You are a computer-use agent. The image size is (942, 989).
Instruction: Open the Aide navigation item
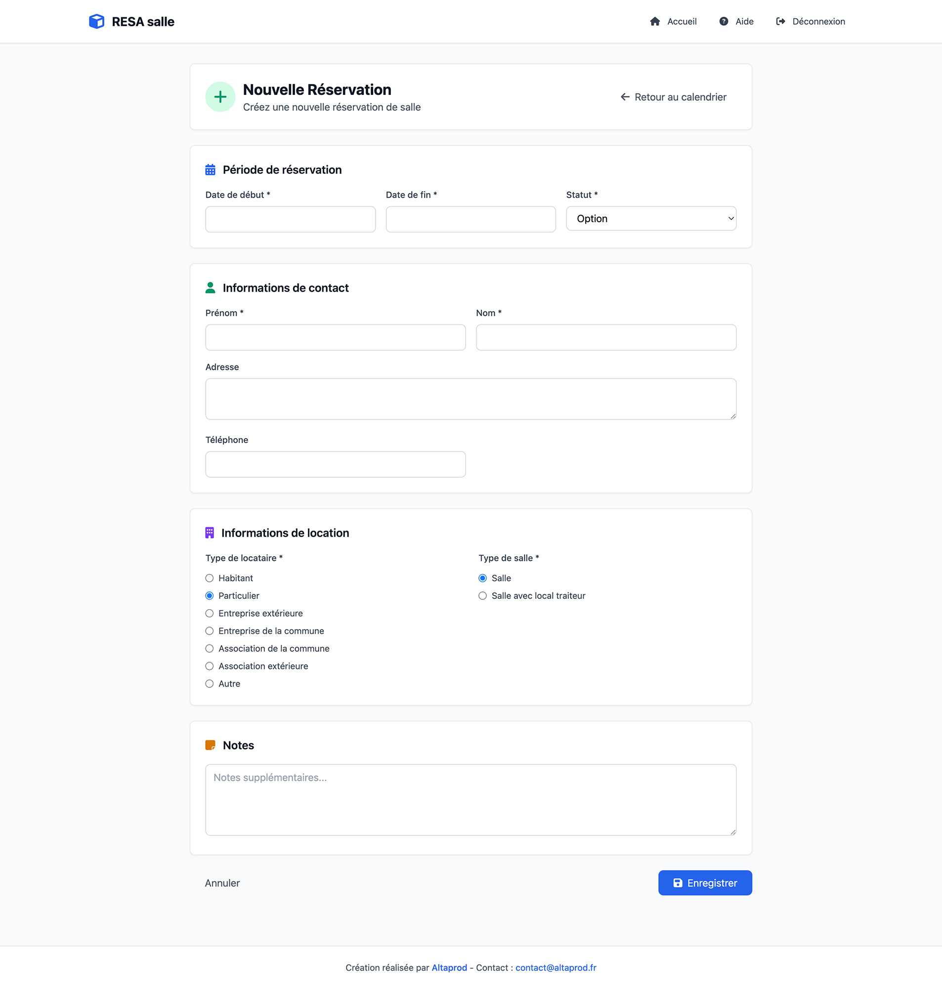[x=744, y=22]
